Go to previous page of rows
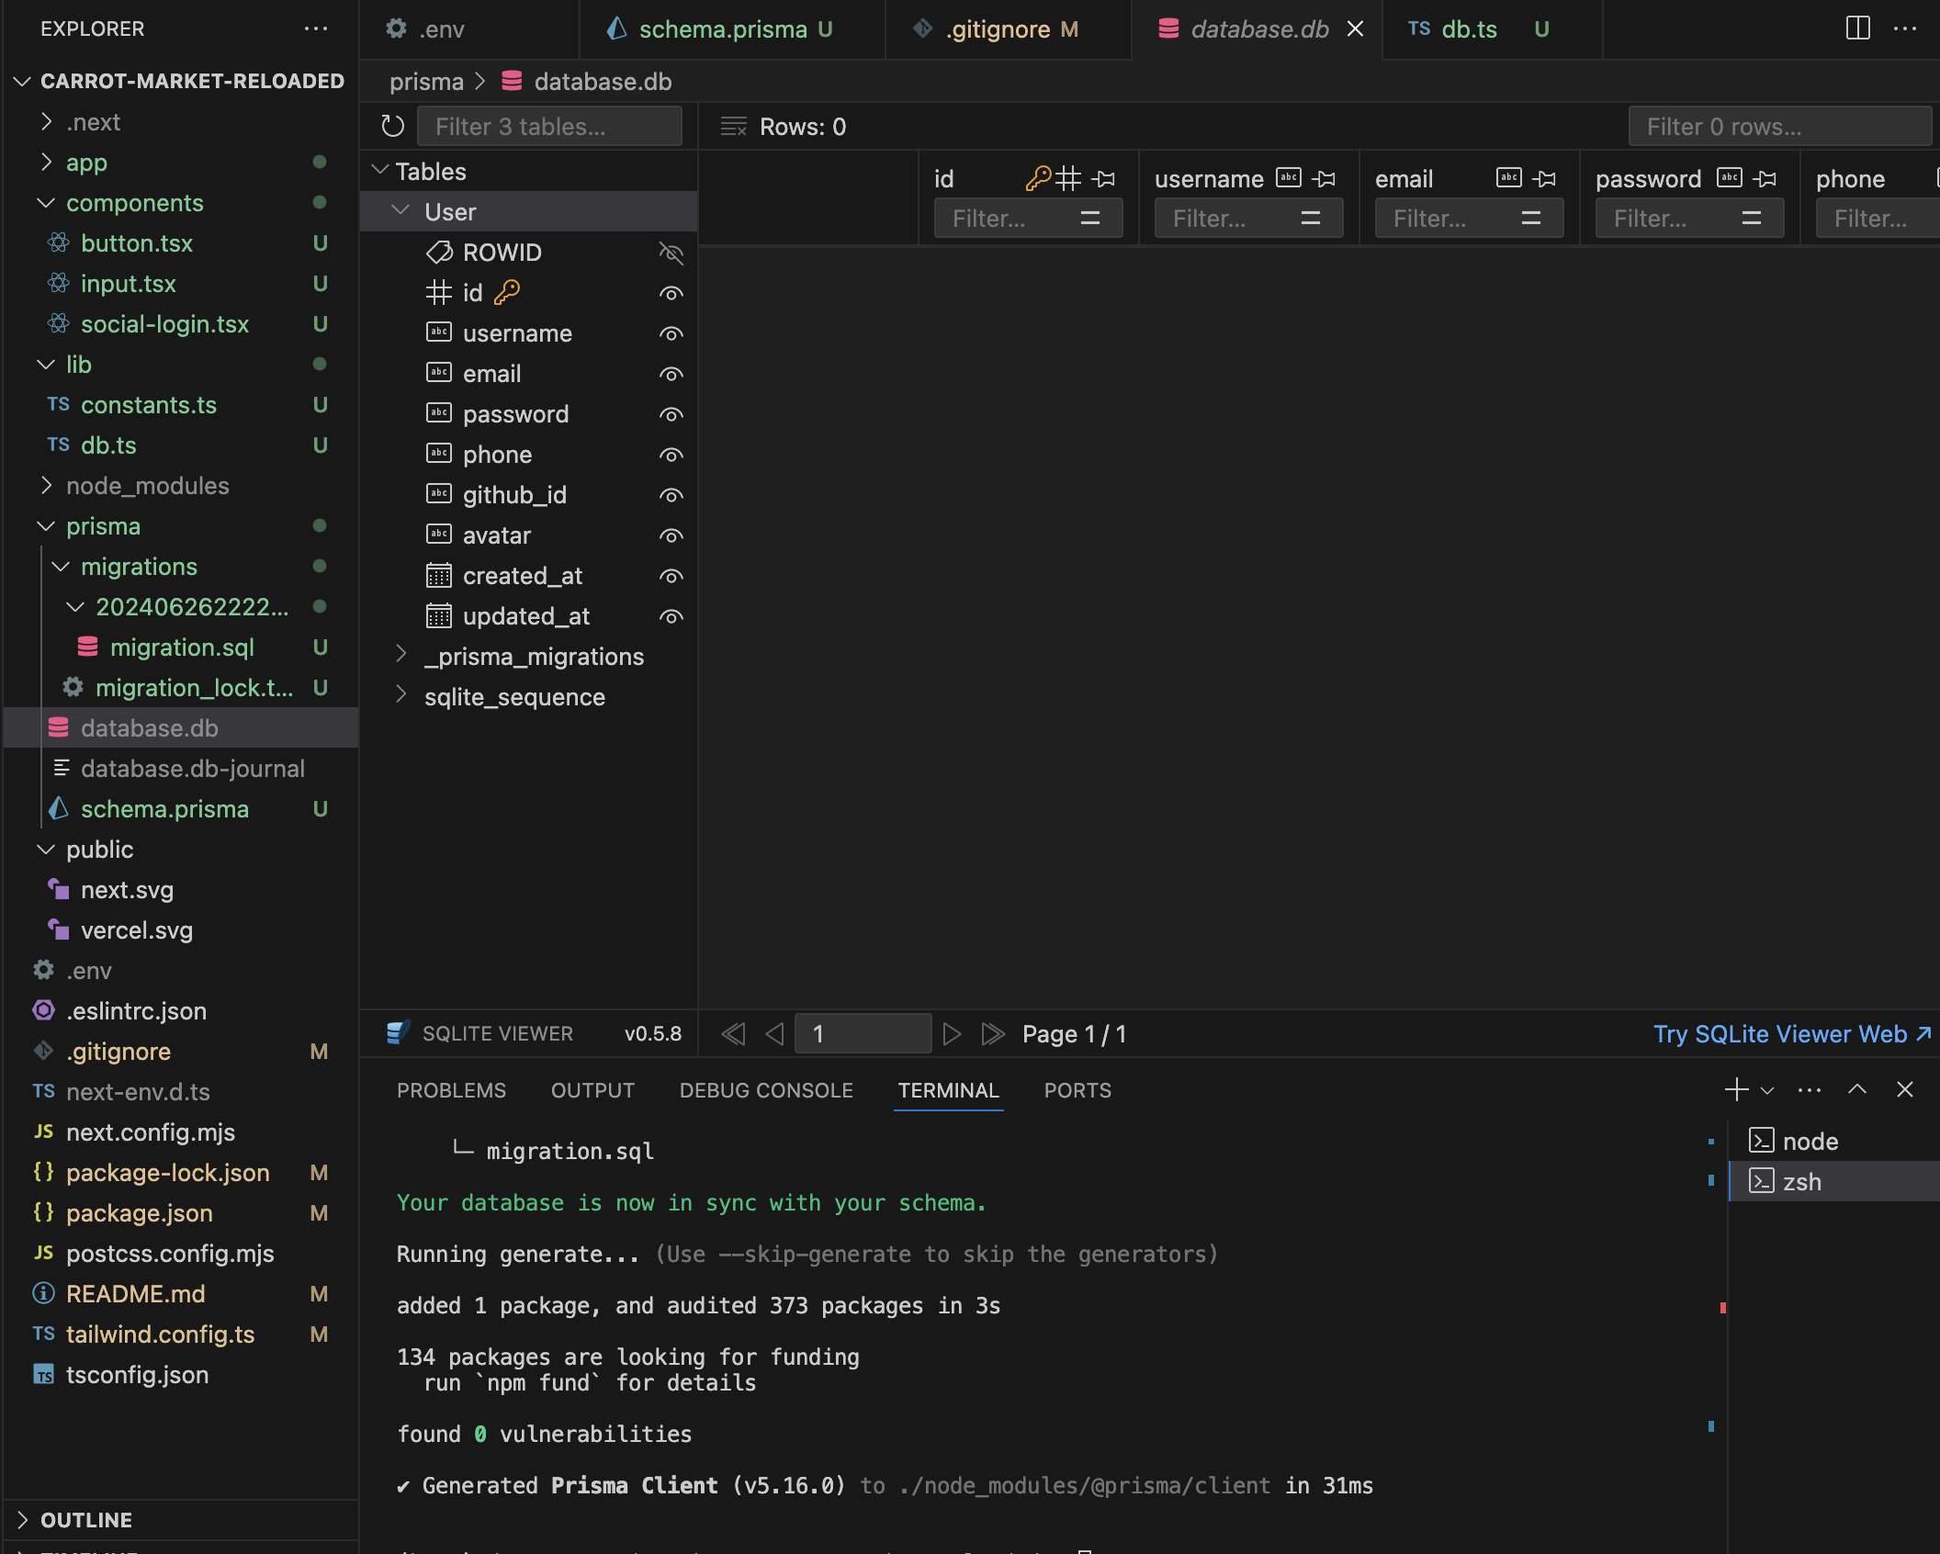This screenshot has width=1940, height=1554. (x=774, y=1034)
